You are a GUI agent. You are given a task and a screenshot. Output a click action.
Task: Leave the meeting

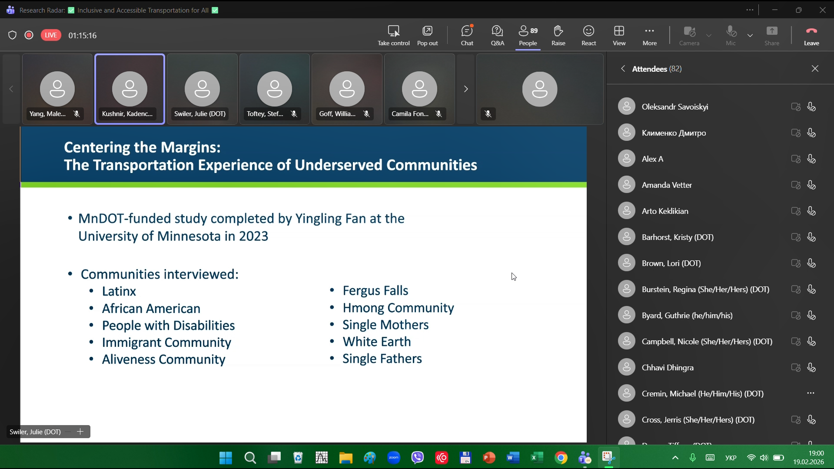click(811, 35)
